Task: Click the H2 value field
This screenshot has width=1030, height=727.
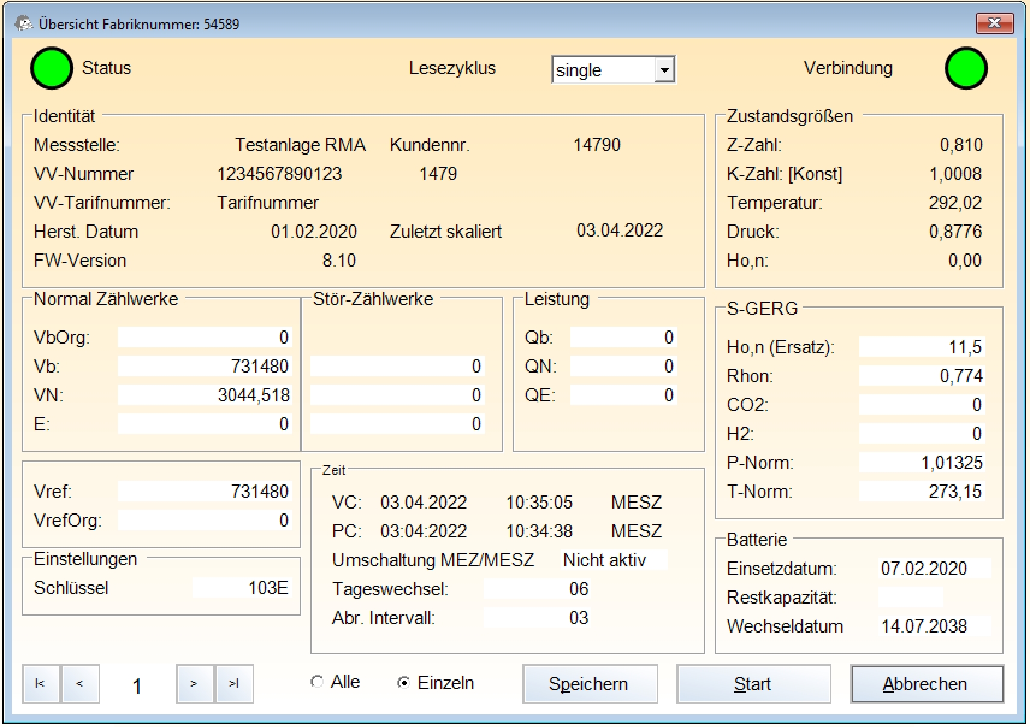Action: (x=922, y=433)
